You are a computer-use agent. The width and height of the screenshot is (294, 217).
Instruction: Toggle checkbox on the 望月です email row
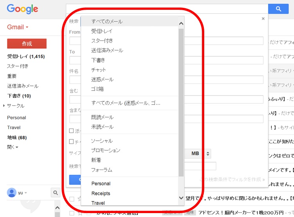(x=72, y=199)
